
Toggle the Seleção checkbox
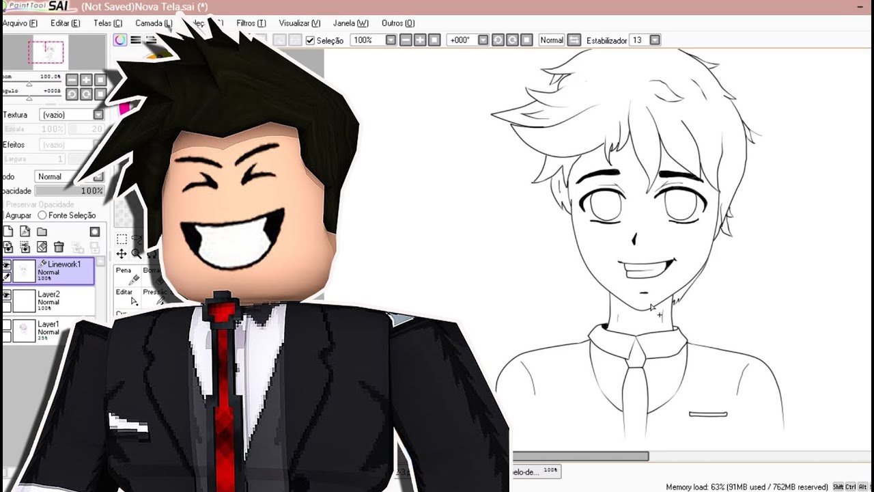(310, 40)
